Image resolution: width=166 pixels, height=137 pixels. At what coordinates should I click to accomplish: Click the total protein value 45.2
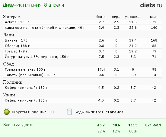pyautogui.click(x=101, y=125)
